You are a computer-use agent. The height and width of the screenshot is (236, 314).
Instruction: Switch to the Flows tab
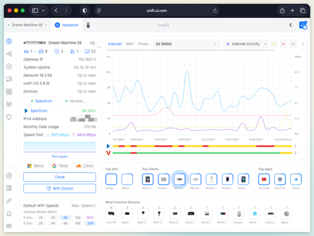coord(144,44)
